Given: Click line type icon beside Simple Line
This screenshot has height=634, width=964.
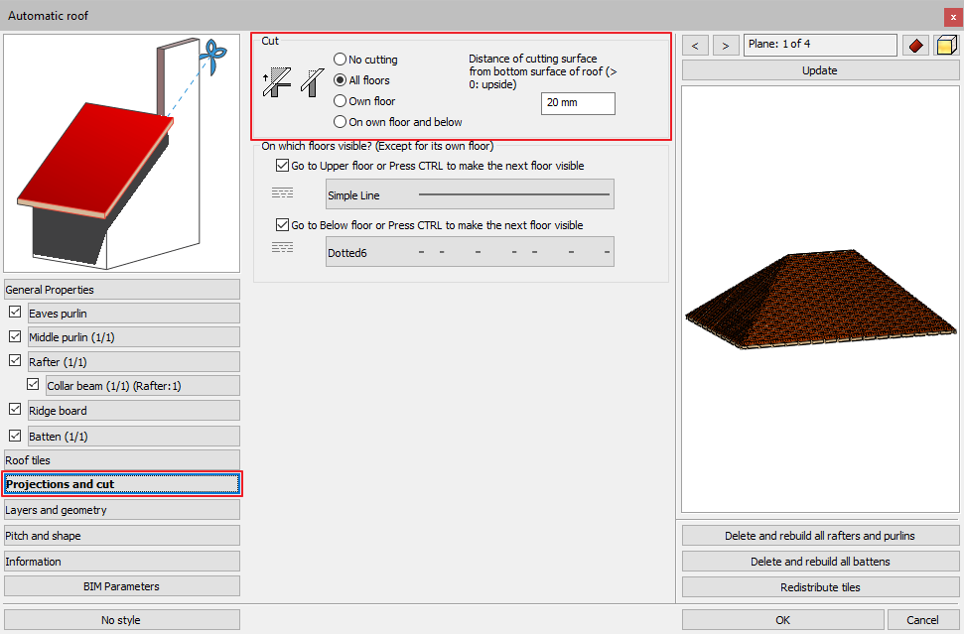Looking at the screenshot, I should [x=282, y=193].
